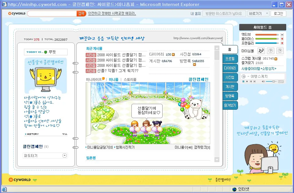Click the N badge next to 스크랩 게시물
Viewport: 294px width, 193px height.
(276, 59)
